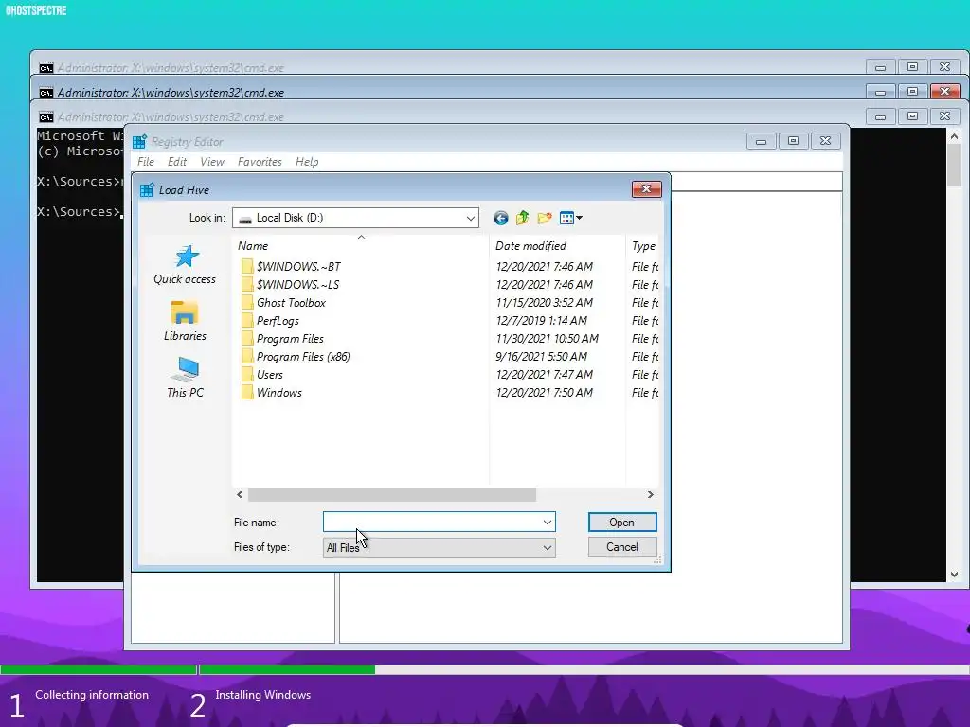970x727 pixels.
Task: Select the $WINDOWS.~LS folder
Action: pyautogui.click(x=290, y=284)
